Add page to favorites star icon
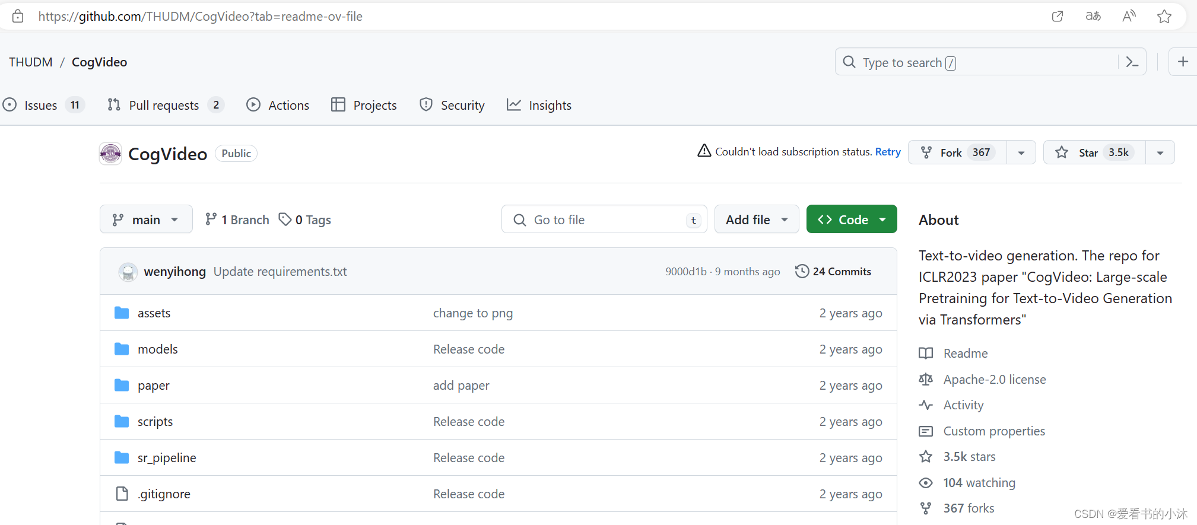The image size is (1197, 525). 1164,17
